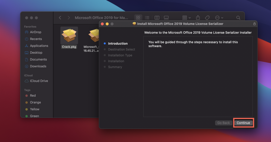This screenshot has width=271, height=142.
Task: Open AirDrop in the Finder sidebar
Action: (36, 32)
